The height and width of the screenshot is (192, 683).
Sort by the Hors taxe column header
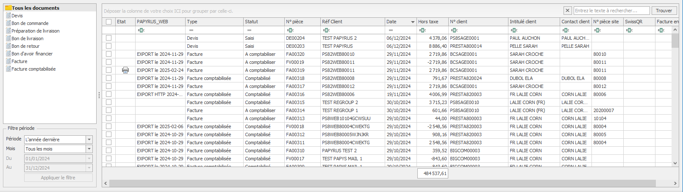coord(428,22)
